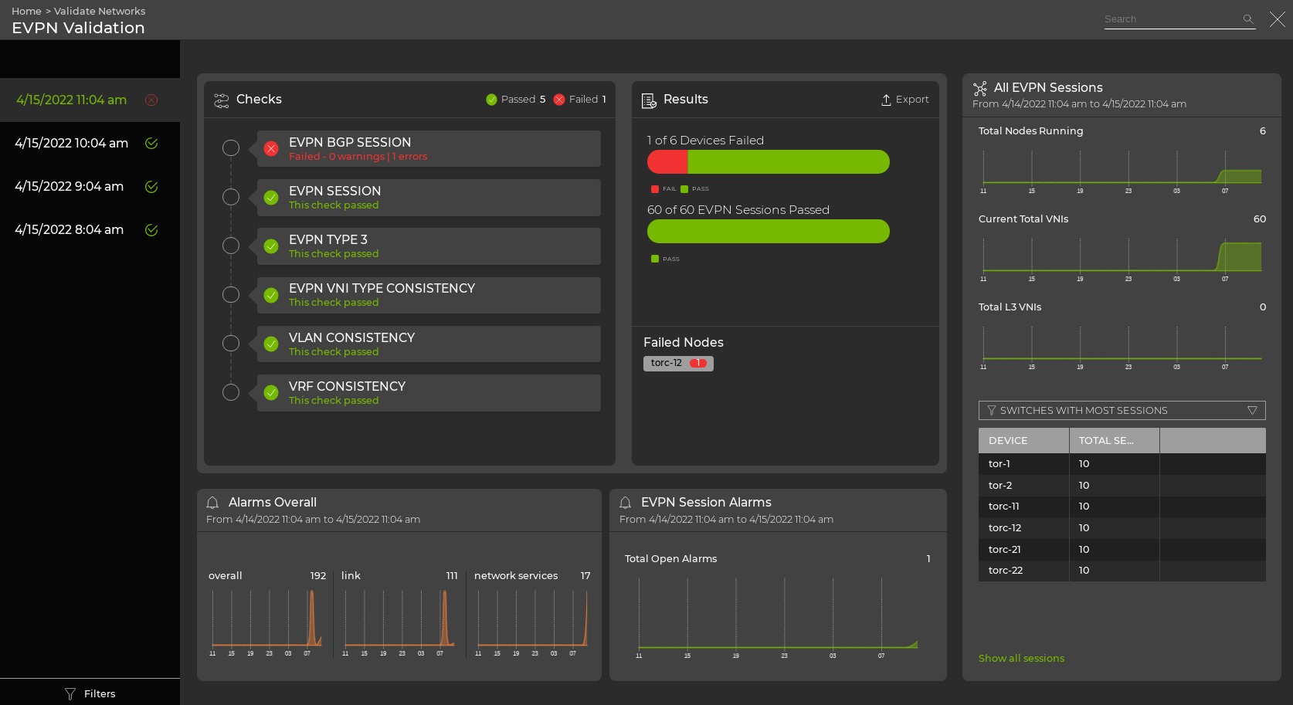Click the Export icon in the Results panel
This screenshot has width=1293, height=705.
(x=887, y=99)
